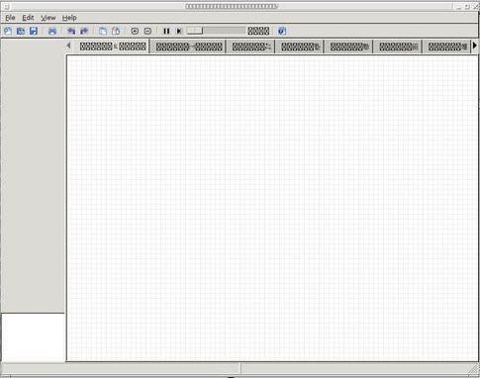Viewport: 480px width, 378px height.
Task: Zoom out with the minus magnifier icon
Action: (x=147, y=32)
